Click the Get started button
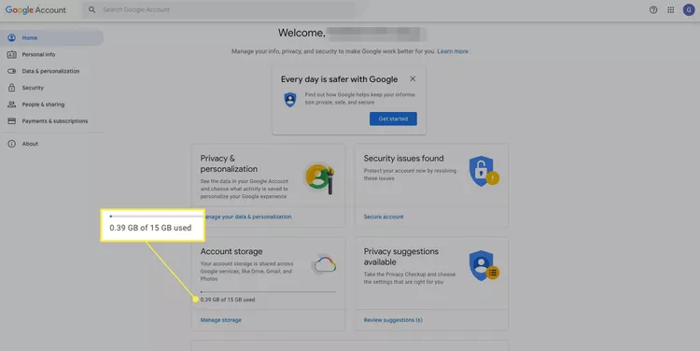Viewport: 700px width, 351px height. [x=393, y=119]
